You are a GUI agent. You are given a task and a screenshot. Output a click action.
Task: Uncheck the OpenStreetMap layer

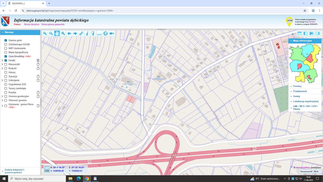6,56
